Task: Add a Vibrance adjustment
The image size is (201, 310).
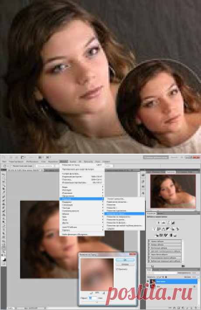Action: 154,229
